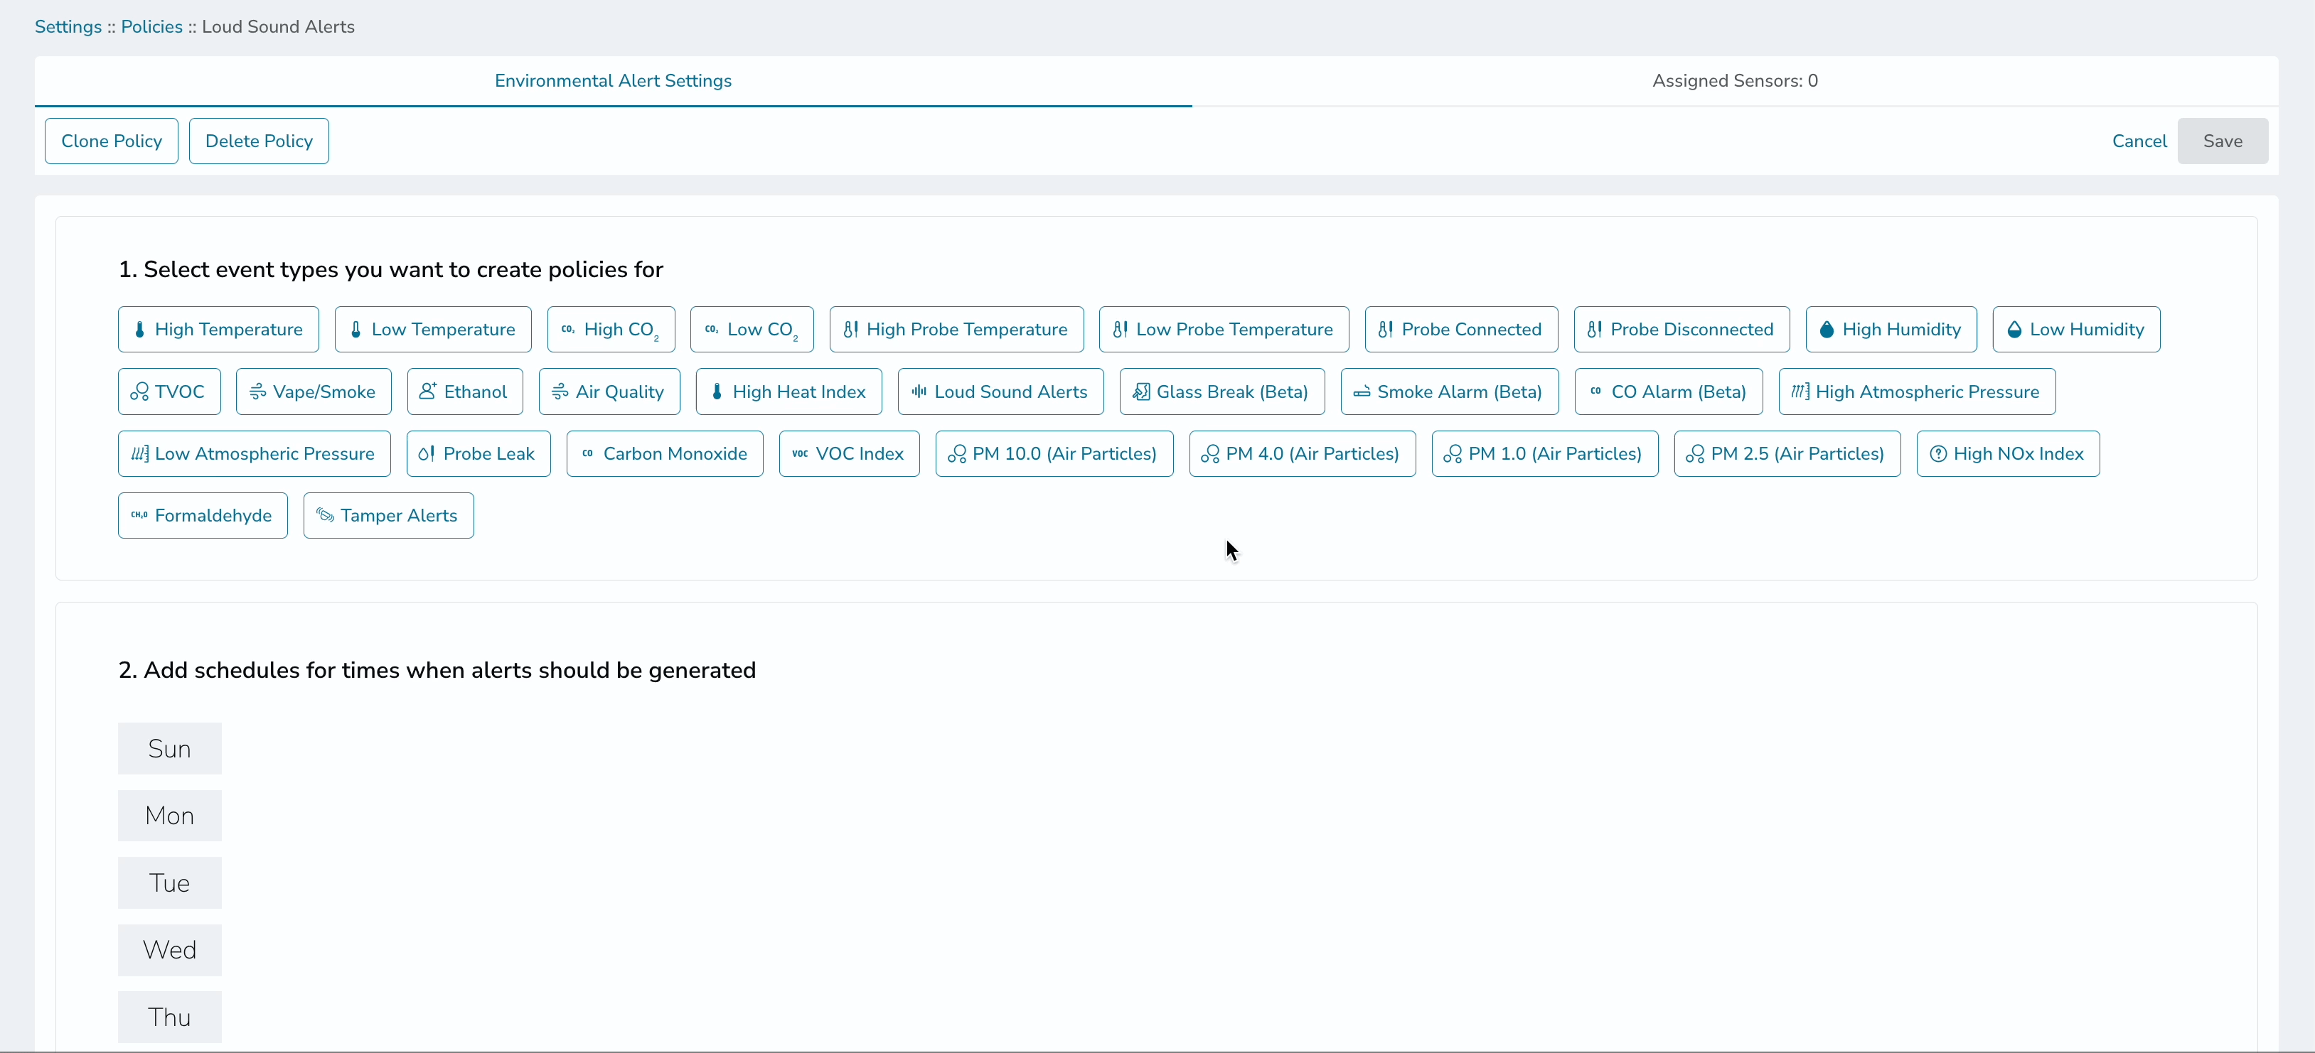
Task: Go to Policies breadcrumb link
Action: coord(151,27)
